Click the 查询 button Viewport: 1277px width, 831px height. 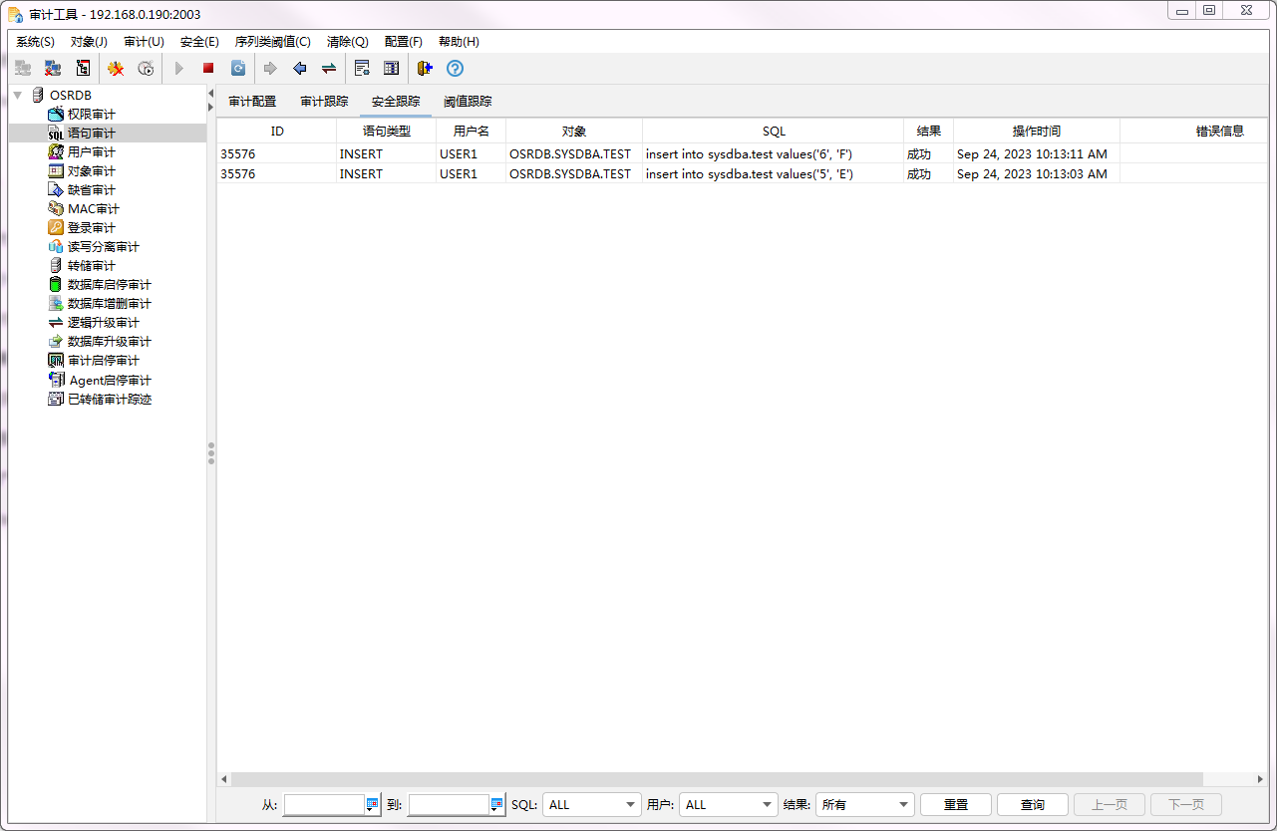pyautogui.click(x=1032, y=804)
